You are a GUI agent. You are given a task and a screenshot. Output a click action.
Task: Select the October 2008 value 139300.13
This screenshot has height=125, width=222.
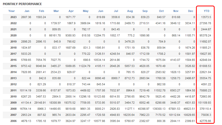[x=158, y=108]
